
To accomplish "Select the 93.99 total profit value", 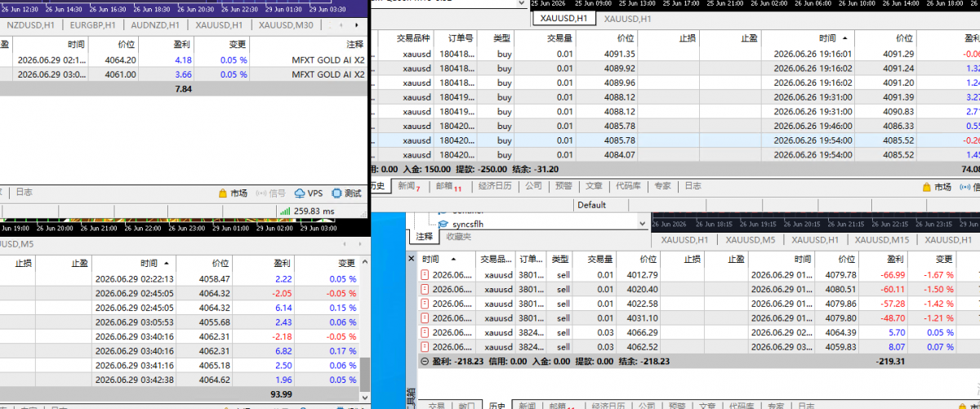I will [281, 394].
